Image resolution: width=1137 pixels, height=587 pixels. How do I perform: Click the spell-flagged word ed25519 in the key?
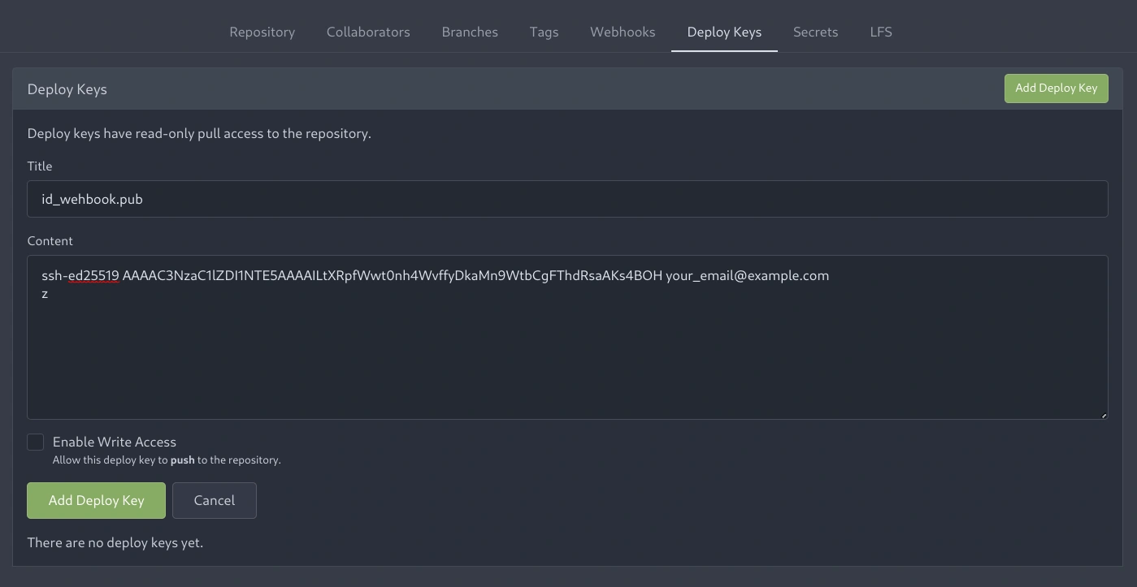point(93,275)
